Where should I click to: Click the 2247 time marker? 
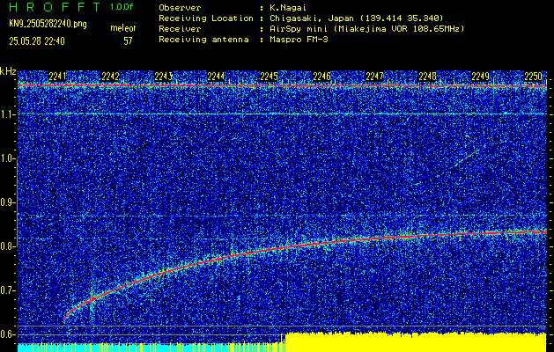point(374,77)
